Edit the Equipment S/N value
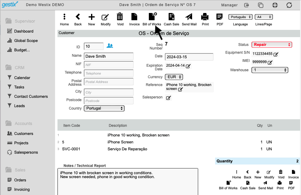301x195 pixels. tap(276, 54)
